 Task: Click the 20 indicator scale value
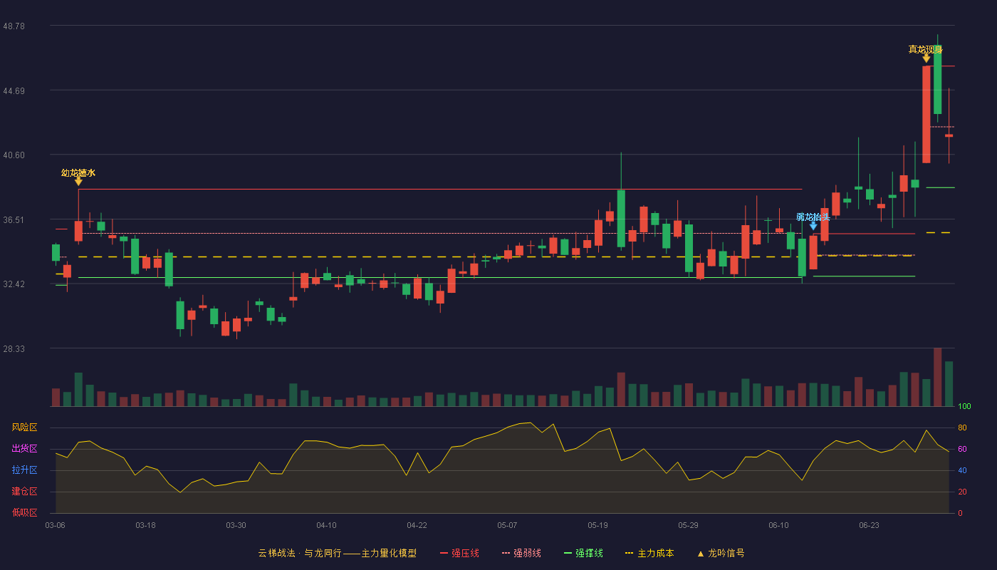(962, 492)
